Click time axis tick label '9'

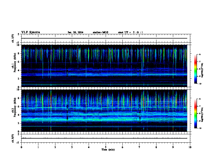click(173, 147)
